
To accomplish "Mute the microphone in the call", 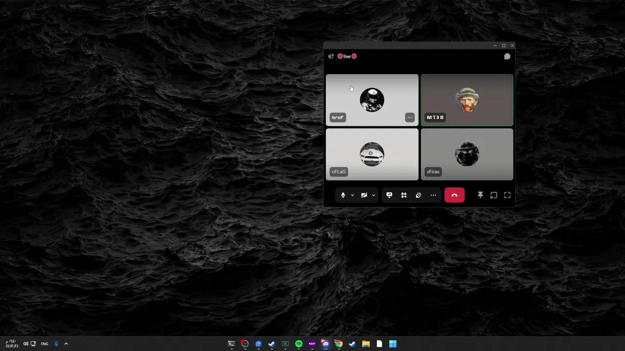I will (x=343, y=195).
